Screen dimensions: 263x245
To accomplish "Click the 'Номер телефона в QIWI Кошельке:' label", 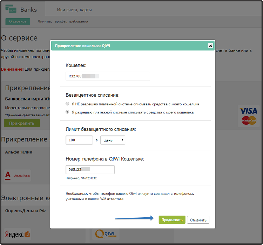I will (105, 159).
